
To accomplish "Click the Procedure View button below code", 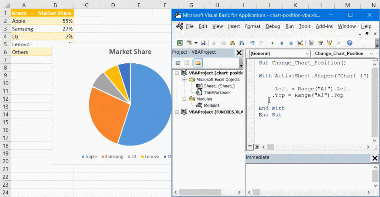I will [250, 147].
